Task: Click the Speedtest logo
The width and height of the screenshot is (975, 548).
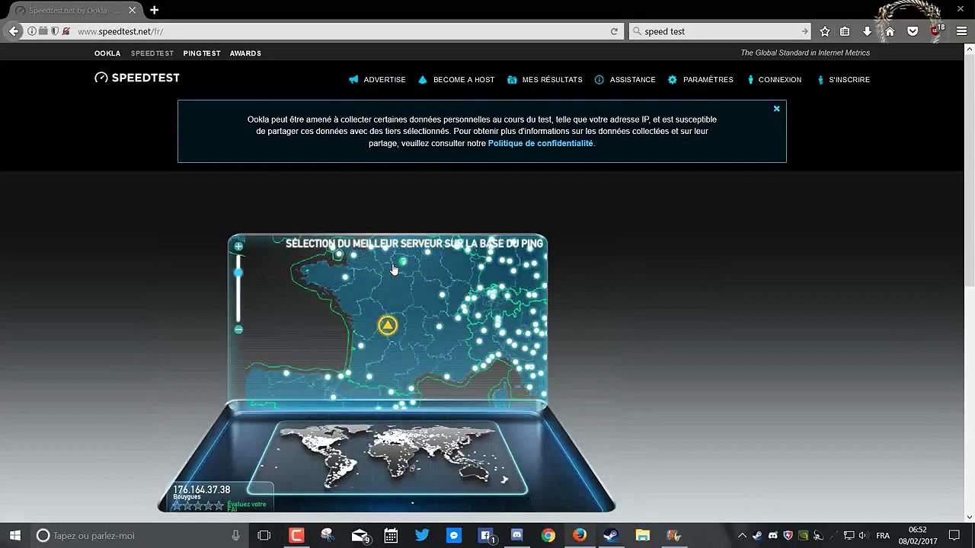Action: point(137,78)
